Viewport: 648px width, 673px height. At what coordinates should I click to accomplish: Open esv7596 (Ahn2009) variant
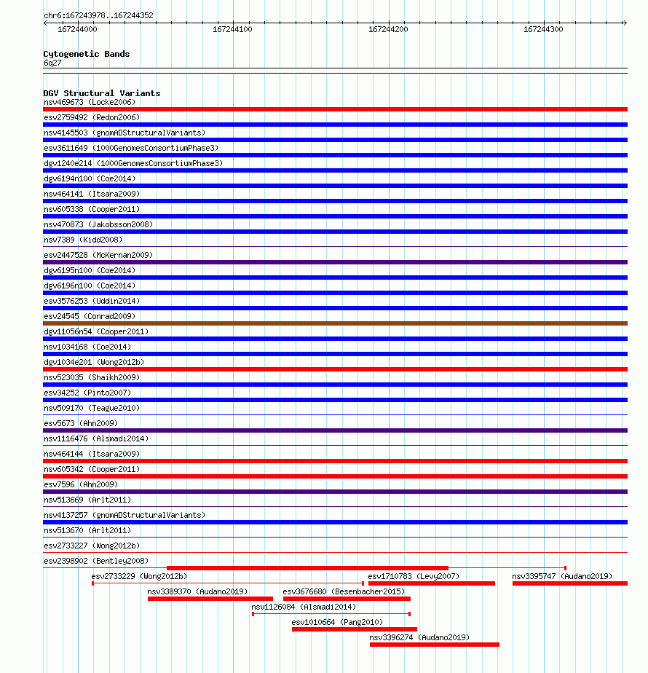[x=81, y=484]
